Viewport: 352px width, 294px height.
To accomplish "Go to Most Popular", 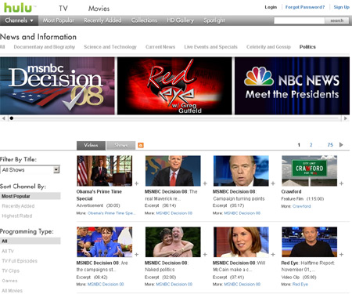I will point(59,20).
